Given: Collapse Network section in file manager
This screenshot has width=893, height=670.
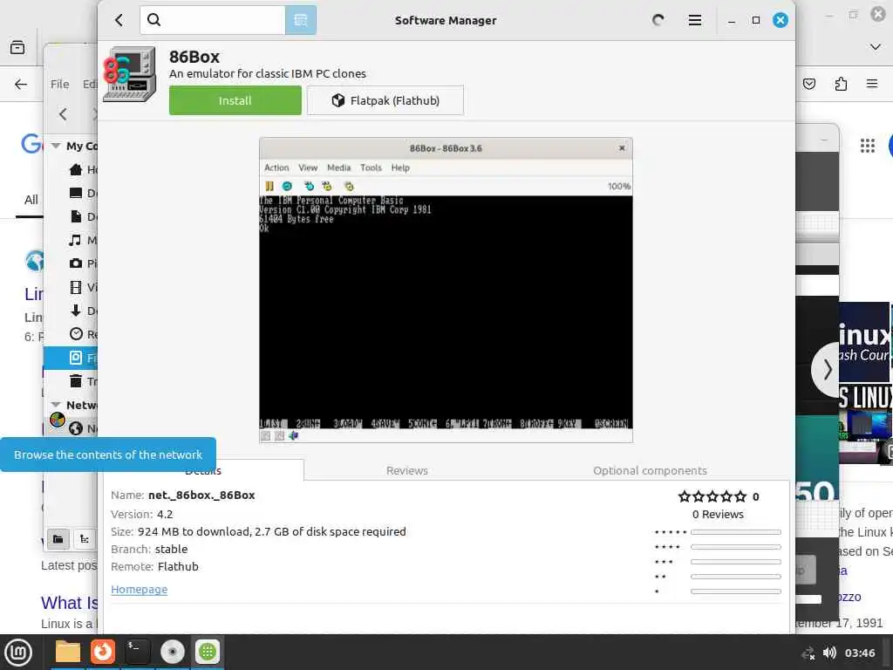Looking at the screenshot, I should pyautogui.click(x=56, y=405).
